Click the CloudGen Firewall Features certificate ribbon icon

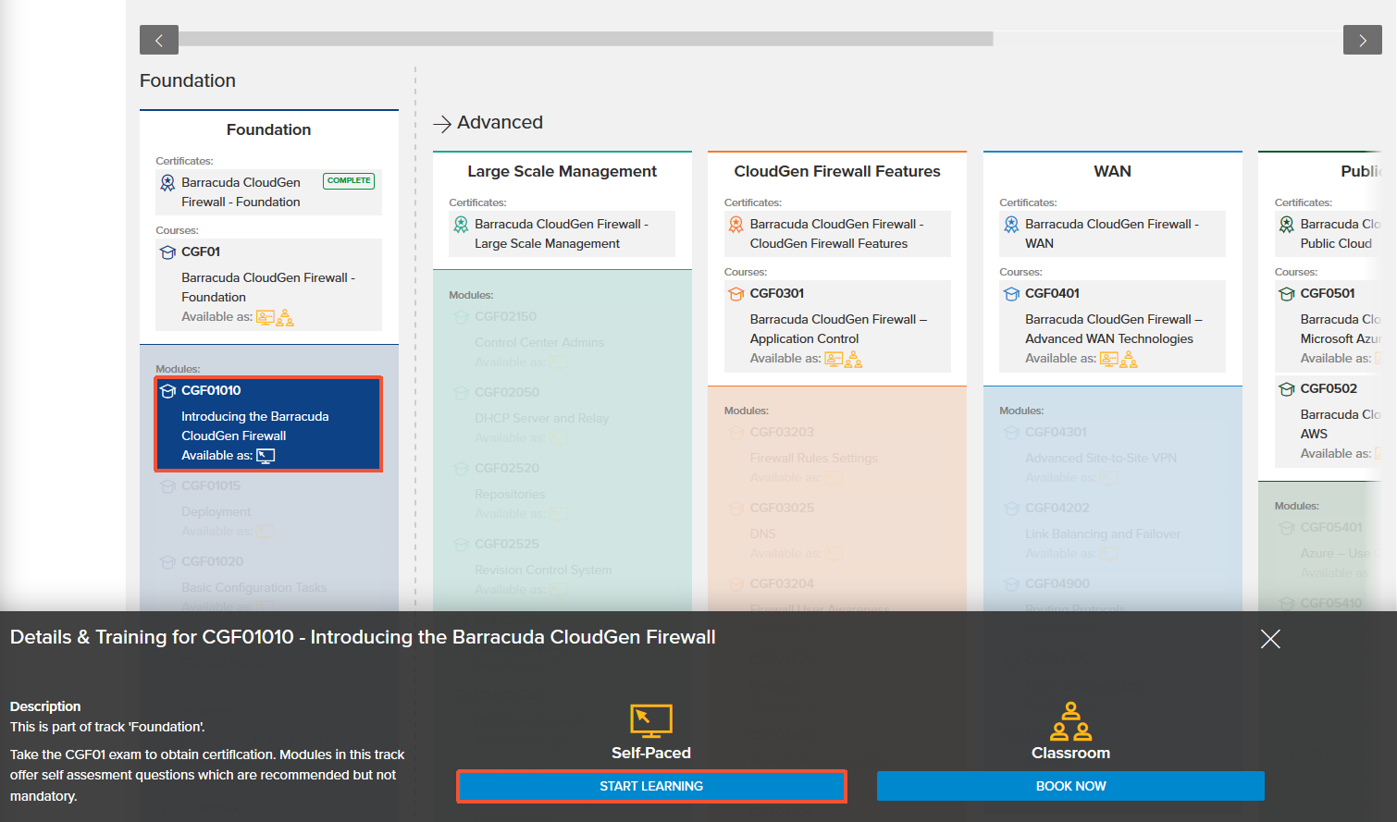coord(736,225)
